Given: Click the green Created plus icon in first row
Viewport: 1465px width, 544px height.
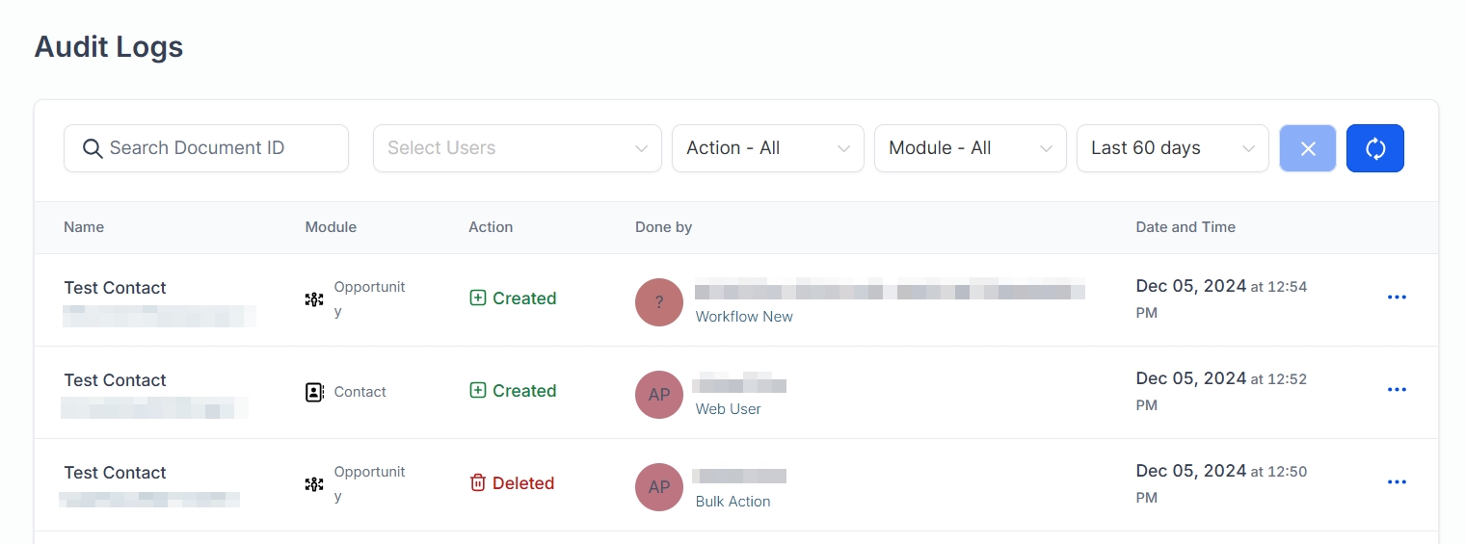Looking at the screenshot, I should click(477, 298).
